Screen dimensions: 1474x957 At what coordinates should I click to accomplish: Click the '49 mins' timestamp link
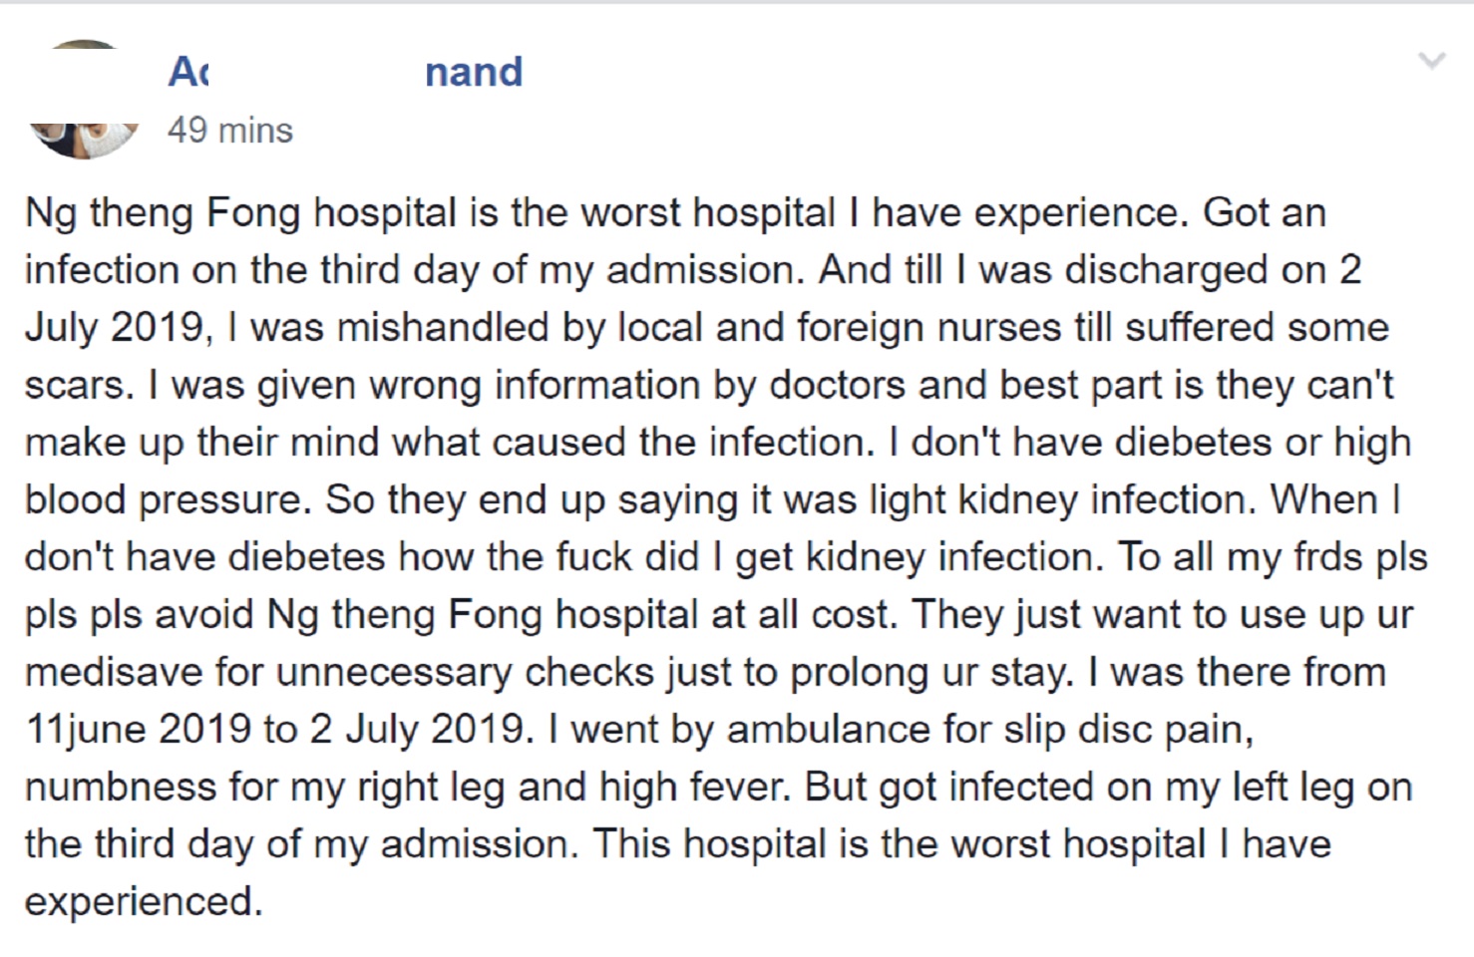(x=230, y=131)
